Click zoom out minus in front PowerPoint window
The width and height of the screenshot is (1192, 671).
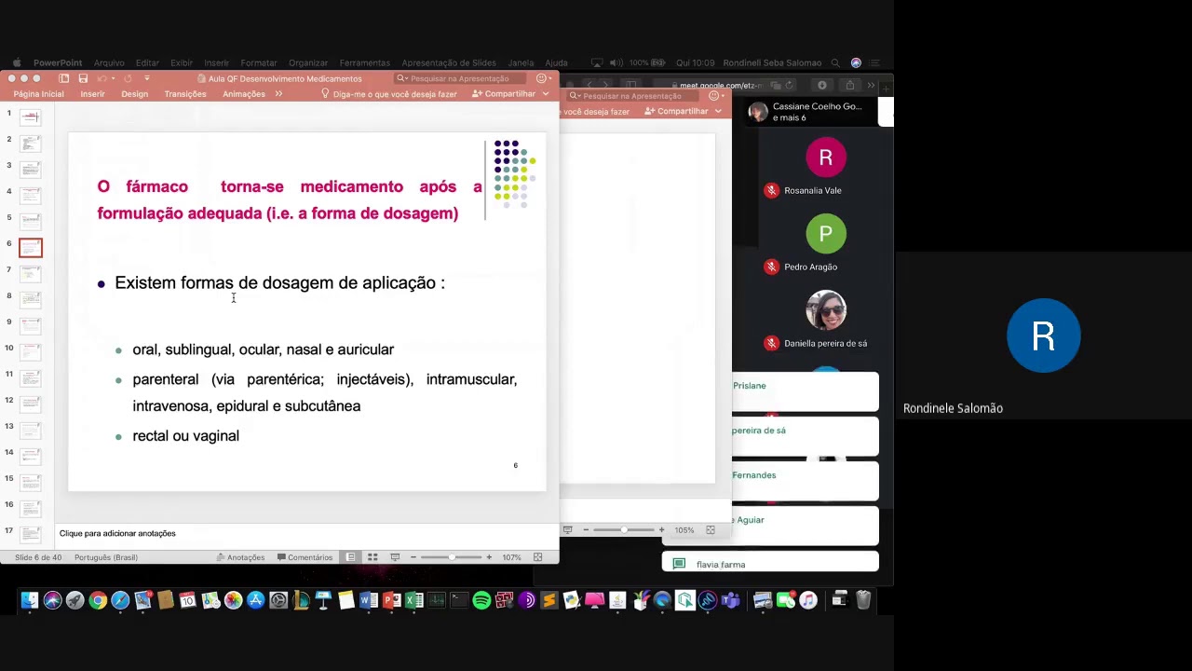413,557
